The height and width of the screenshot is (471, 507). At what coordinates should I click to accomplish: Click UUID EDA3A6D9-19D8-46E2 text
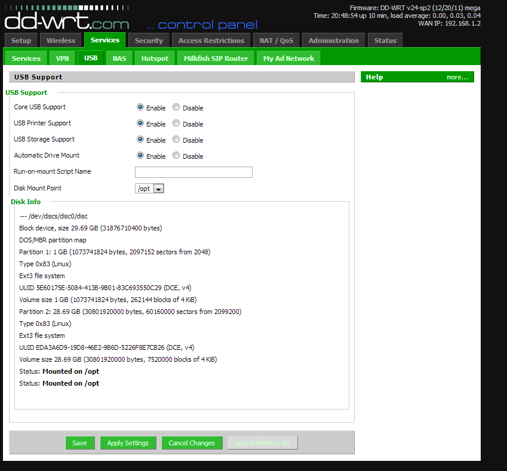107,348
